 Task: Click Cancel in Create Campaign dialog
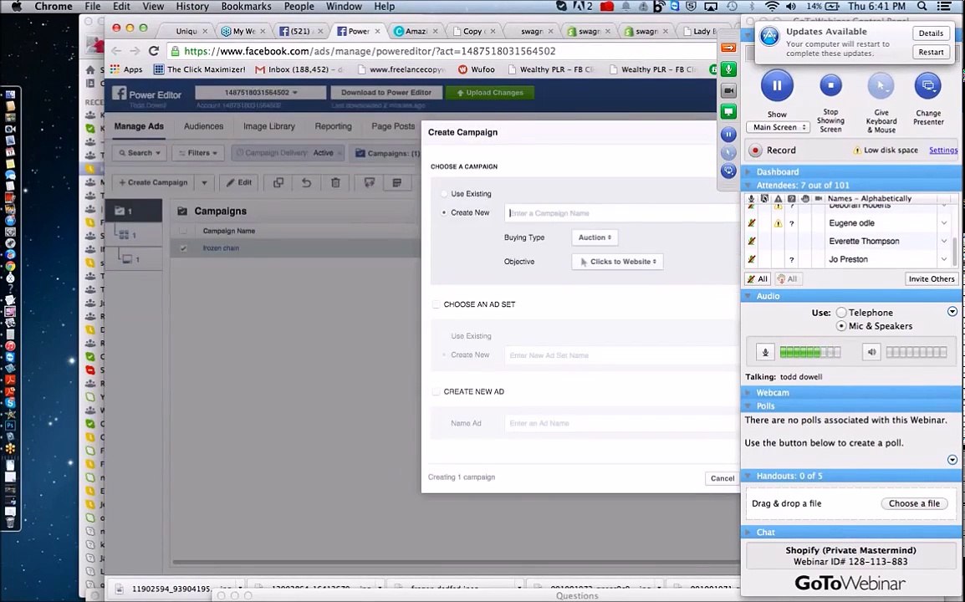pyautogui.click(x=722, y=478)
